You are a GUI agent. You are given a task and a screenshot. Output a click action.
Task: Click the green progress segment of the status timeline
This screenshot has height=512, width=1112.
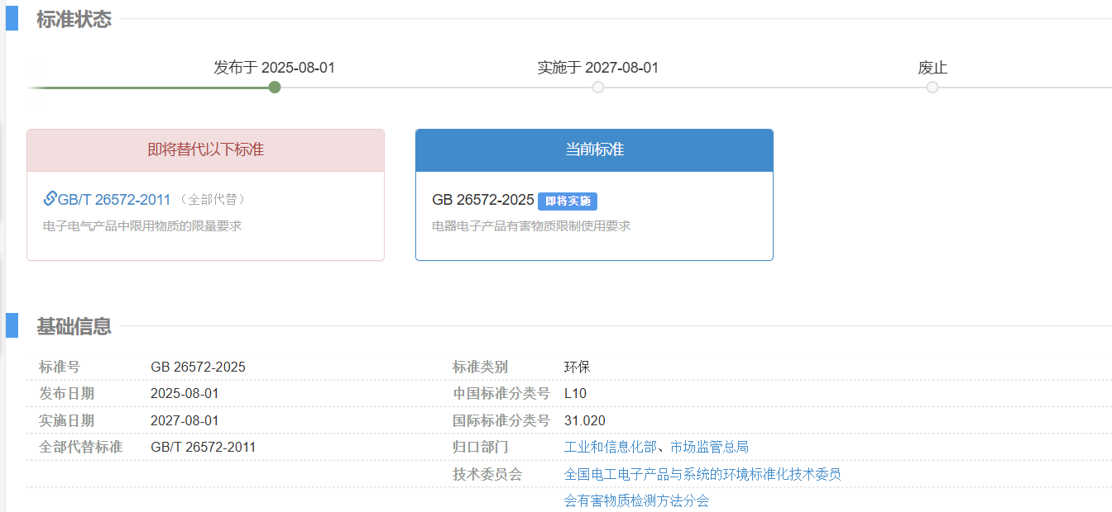[x=149, y=88]
